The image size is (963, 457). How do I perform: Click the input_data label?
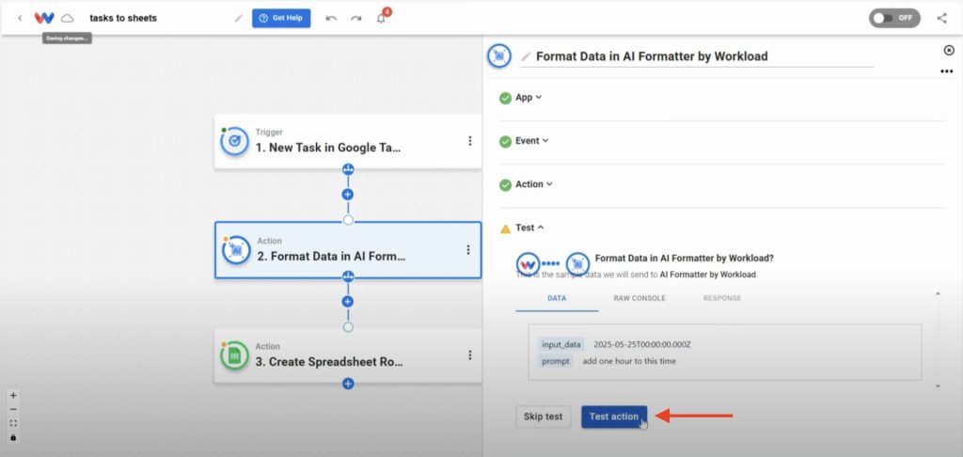[x=561, y=344]
